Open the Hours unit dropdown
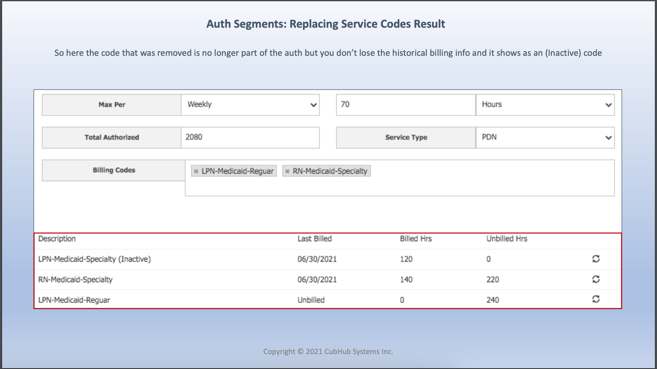 (x=545, y=105)
